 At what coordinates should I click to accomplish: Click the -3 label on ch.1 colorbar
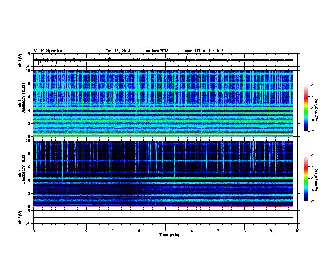312,85
